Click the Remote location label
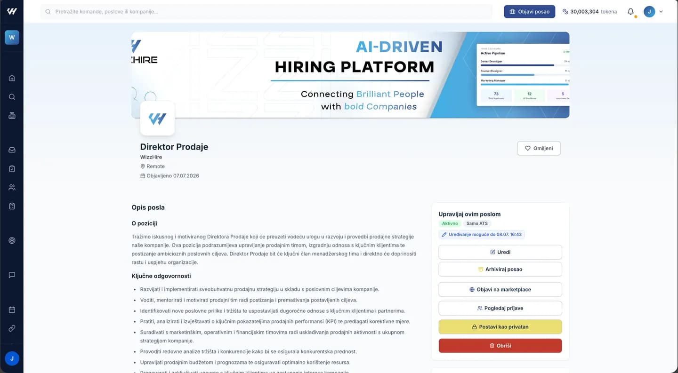 click(x=153, y=167)
